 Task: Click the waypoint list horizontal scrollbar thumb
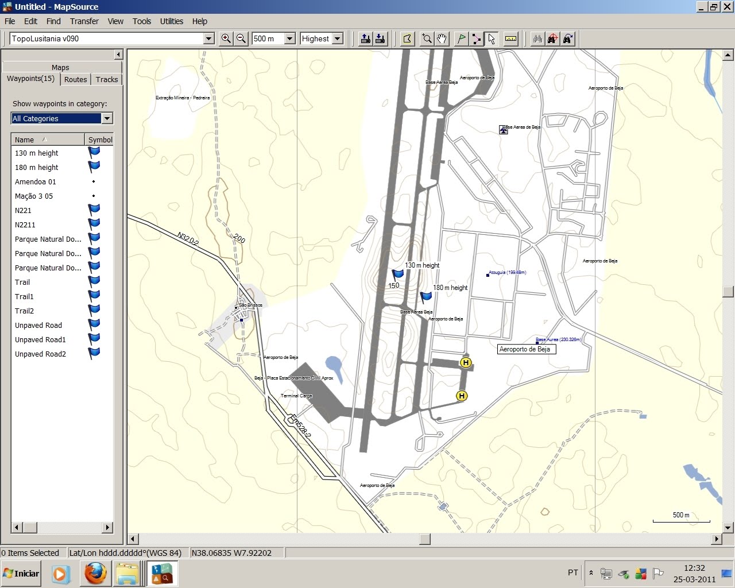click(x=30, y=527)
